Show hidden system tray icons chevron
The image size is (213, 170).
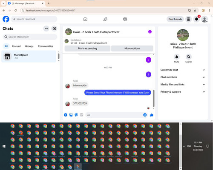click(184, 146)
